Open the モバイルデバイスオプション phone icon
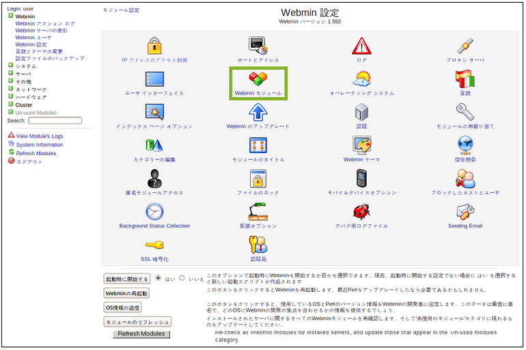Screen dimensions: 526x350 (x=361, y=178)
